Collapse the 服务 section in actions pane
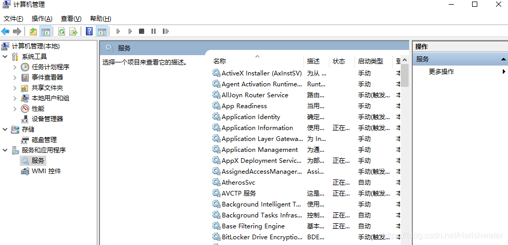 point(503,59)
